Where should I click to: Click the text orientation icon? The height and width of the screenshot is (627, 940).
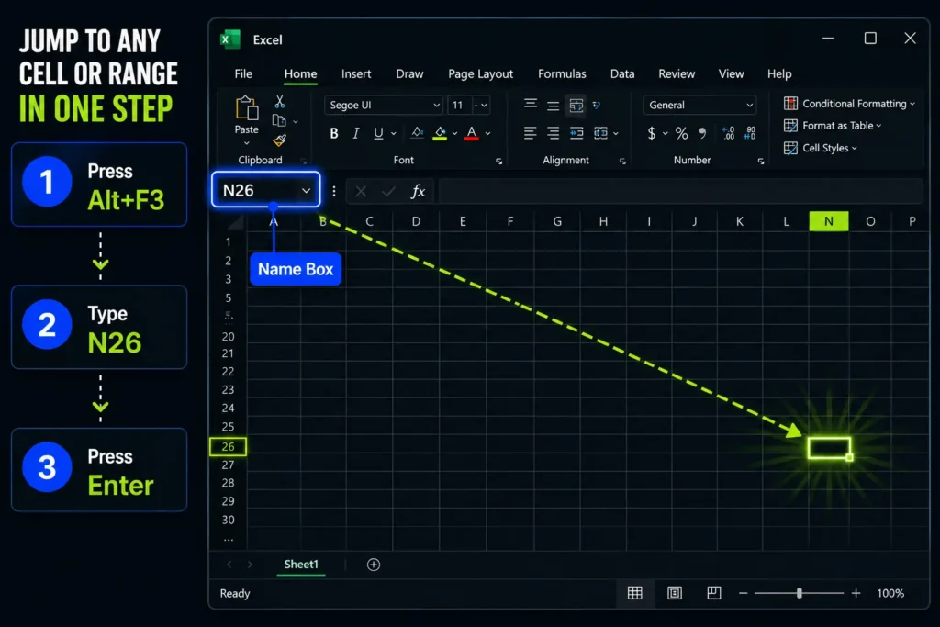click(x=597, y=105)
